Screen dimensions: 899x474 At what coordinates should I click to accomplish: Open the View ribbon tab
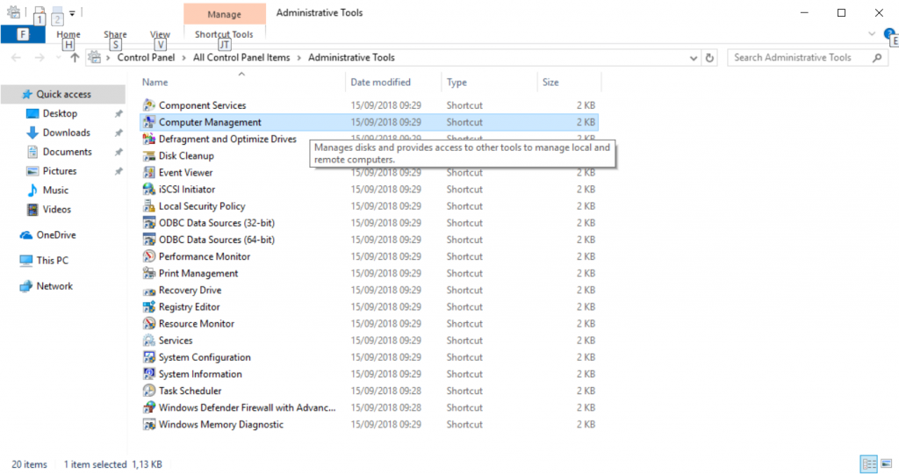pos(160,34)
